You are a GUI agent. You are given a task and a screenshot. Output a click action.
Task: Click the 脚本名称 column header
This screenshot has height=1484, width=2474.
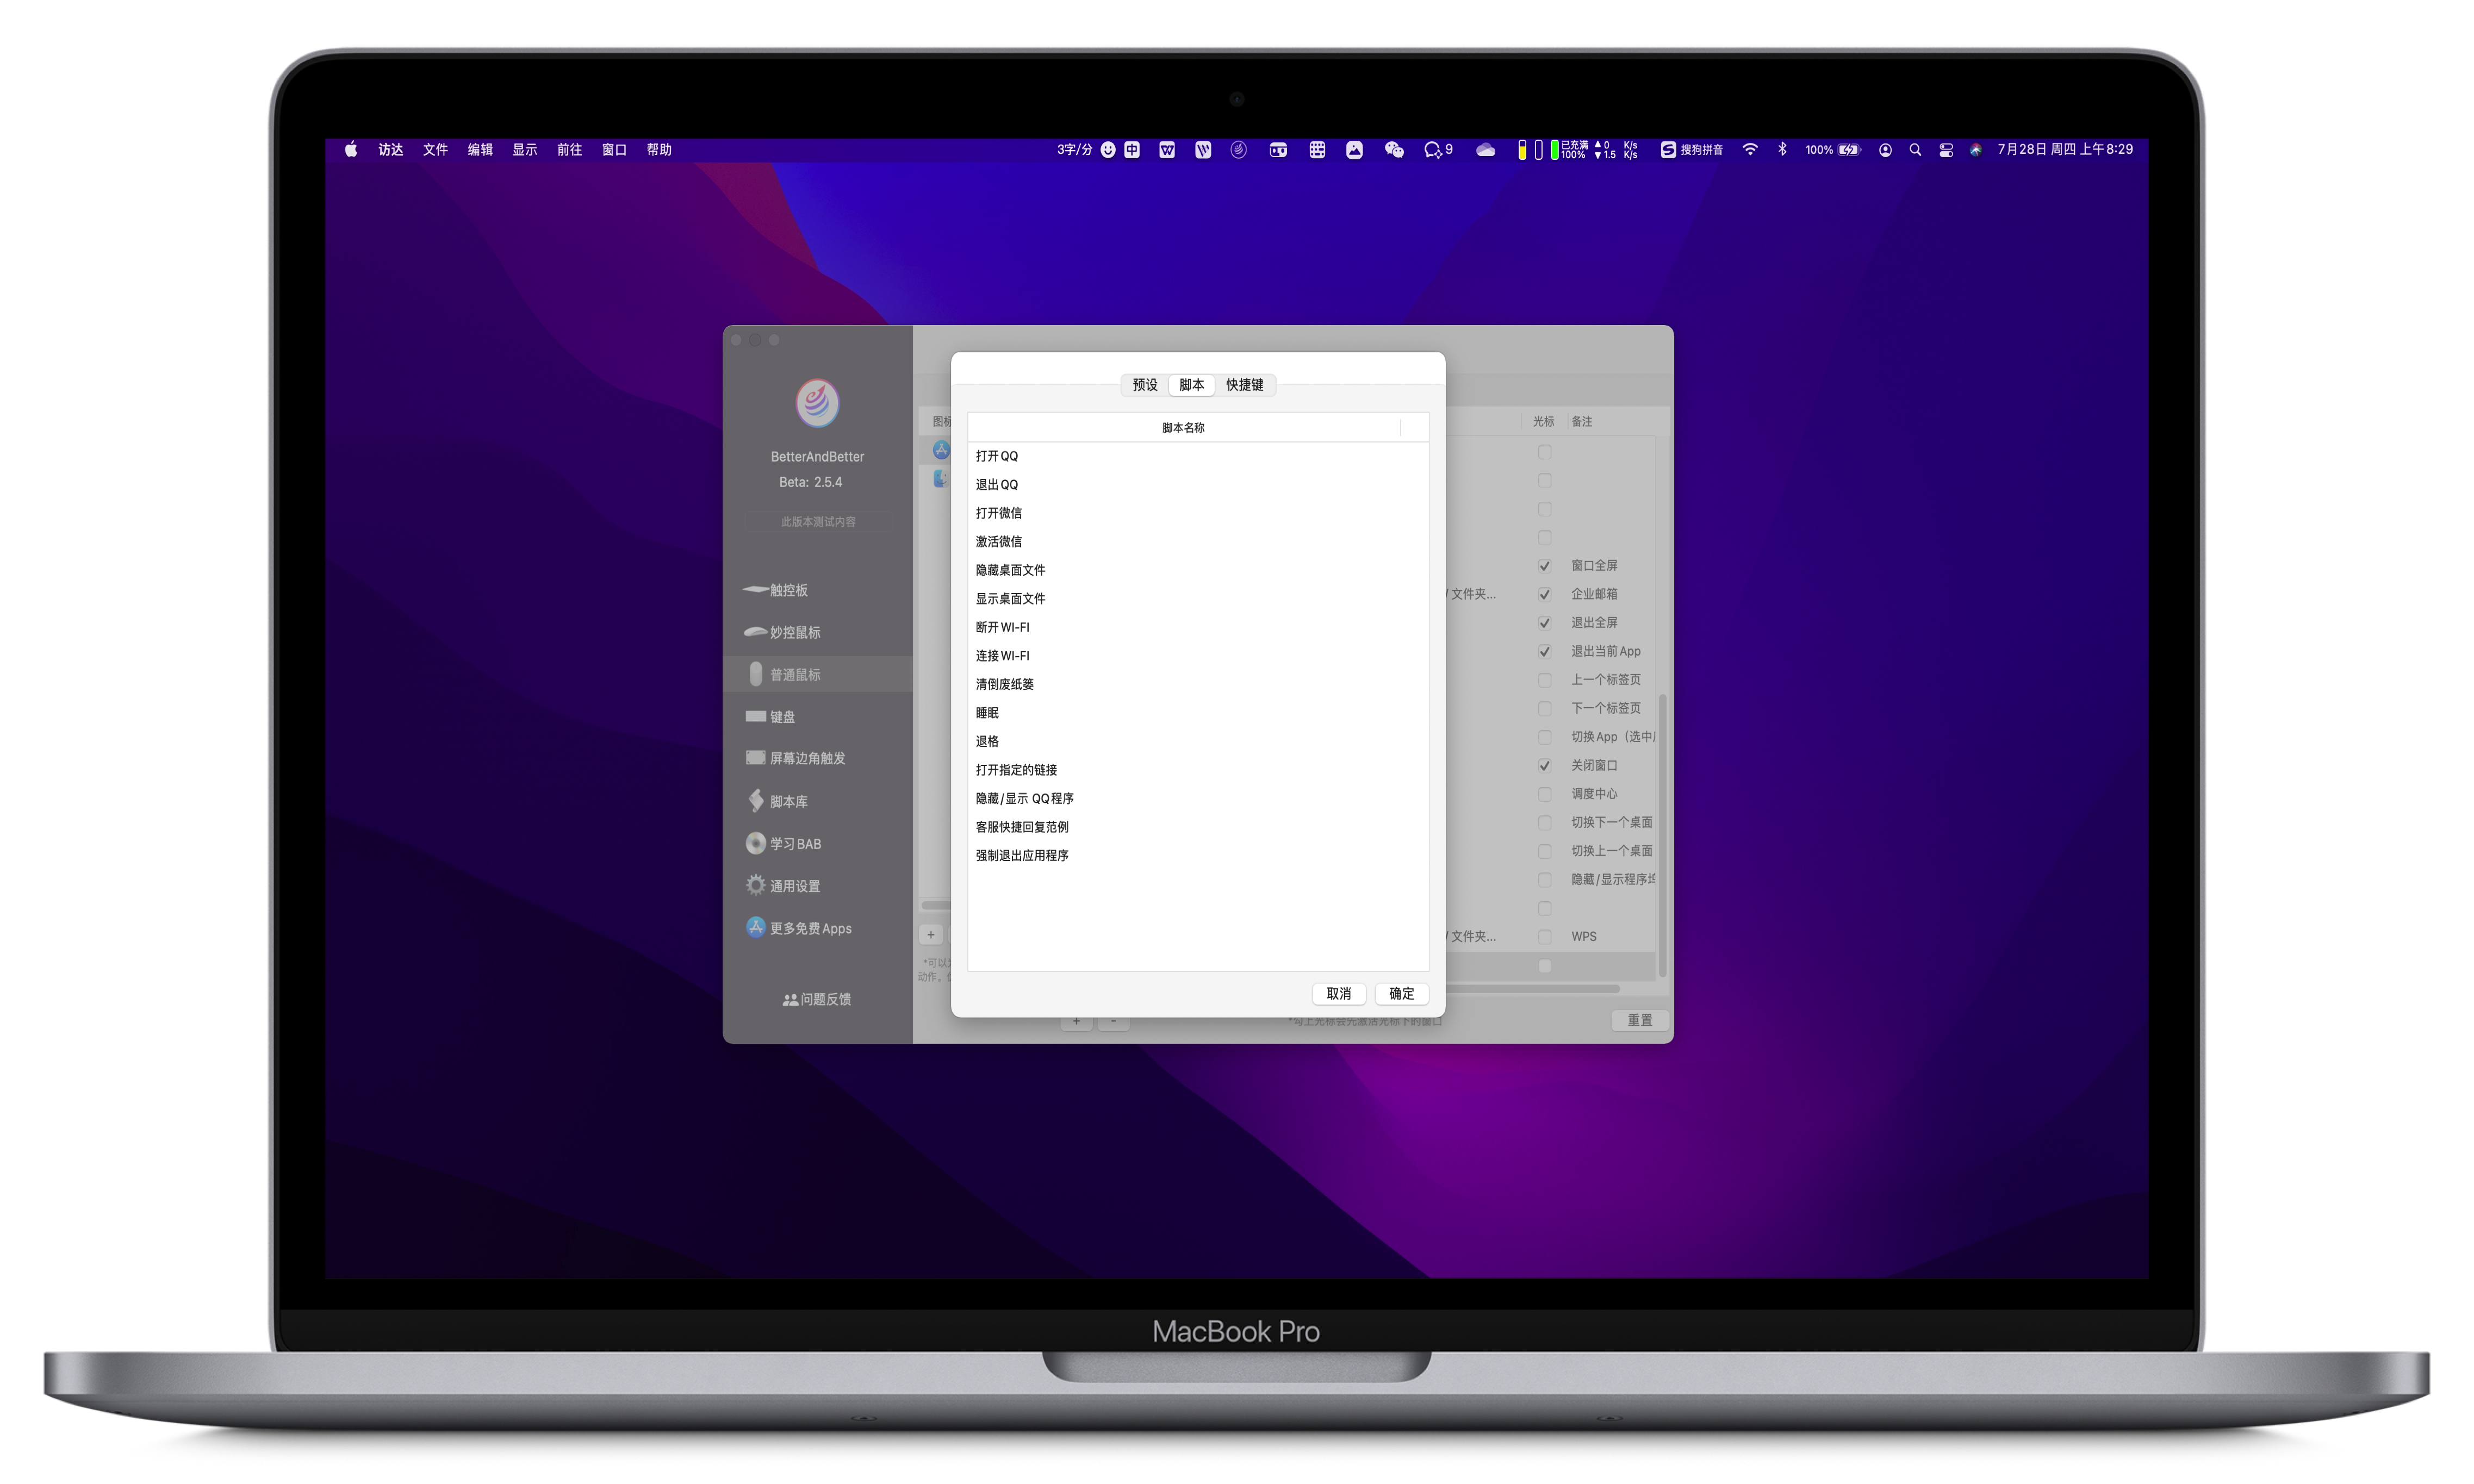1184,428
